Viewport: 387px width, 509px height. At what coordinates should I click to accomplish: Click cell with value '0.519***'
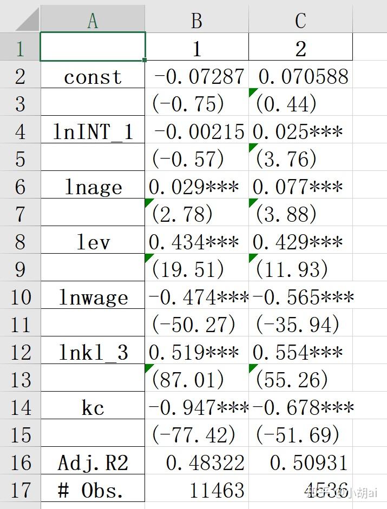coord(197,351)
